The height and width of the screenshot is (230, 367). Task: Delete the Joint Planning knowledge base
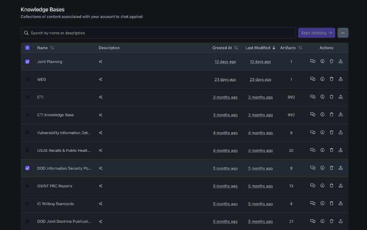(332, 61)
